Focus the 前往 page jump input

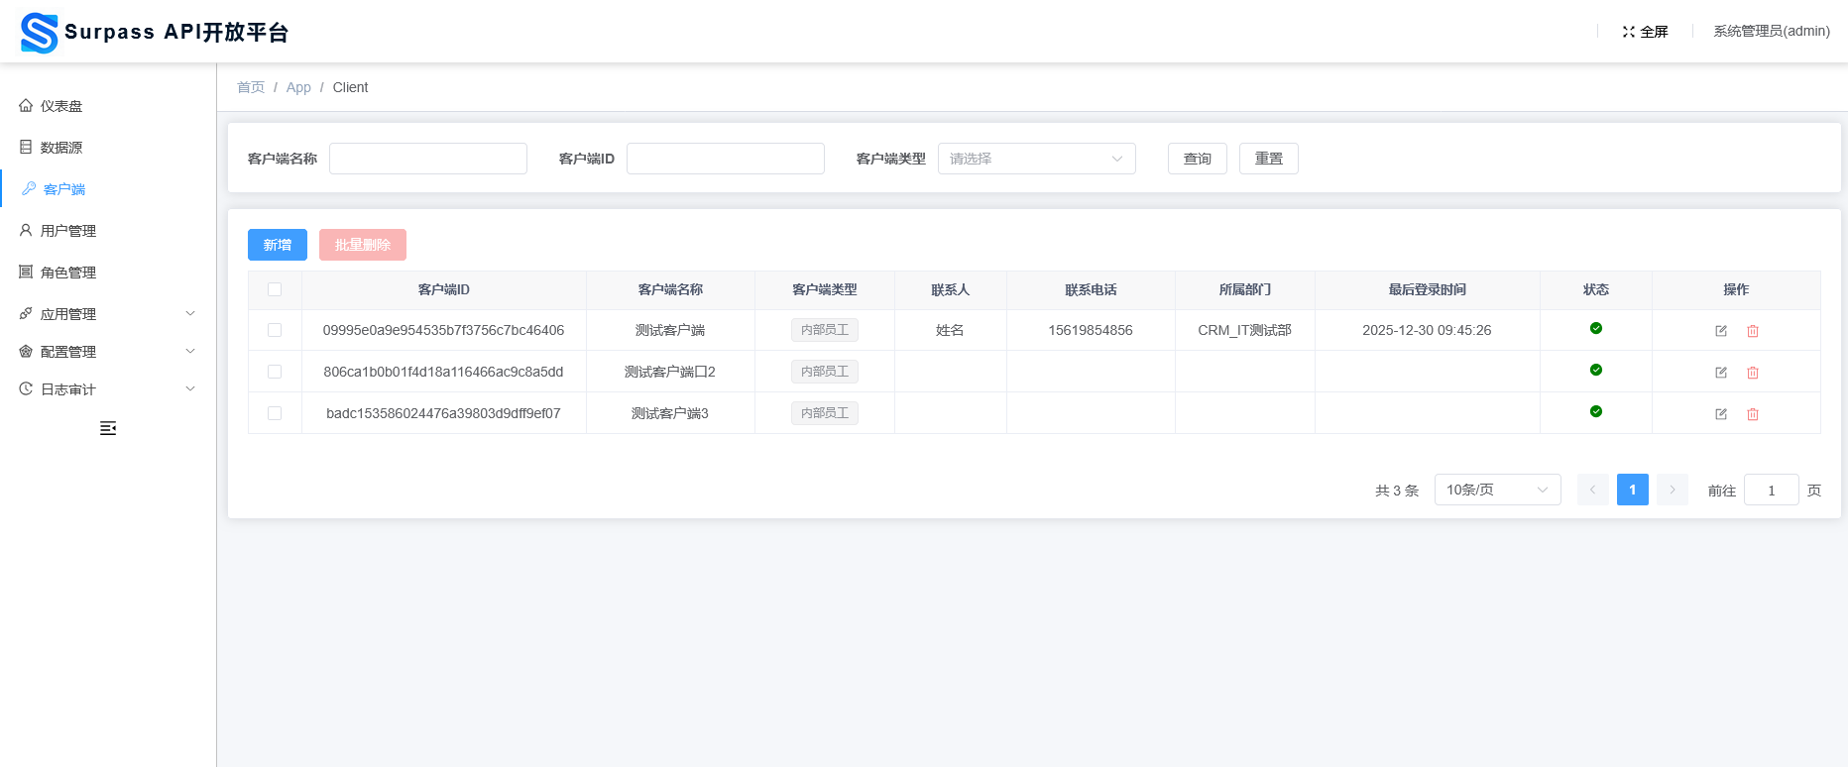(x=1772, y=490)
